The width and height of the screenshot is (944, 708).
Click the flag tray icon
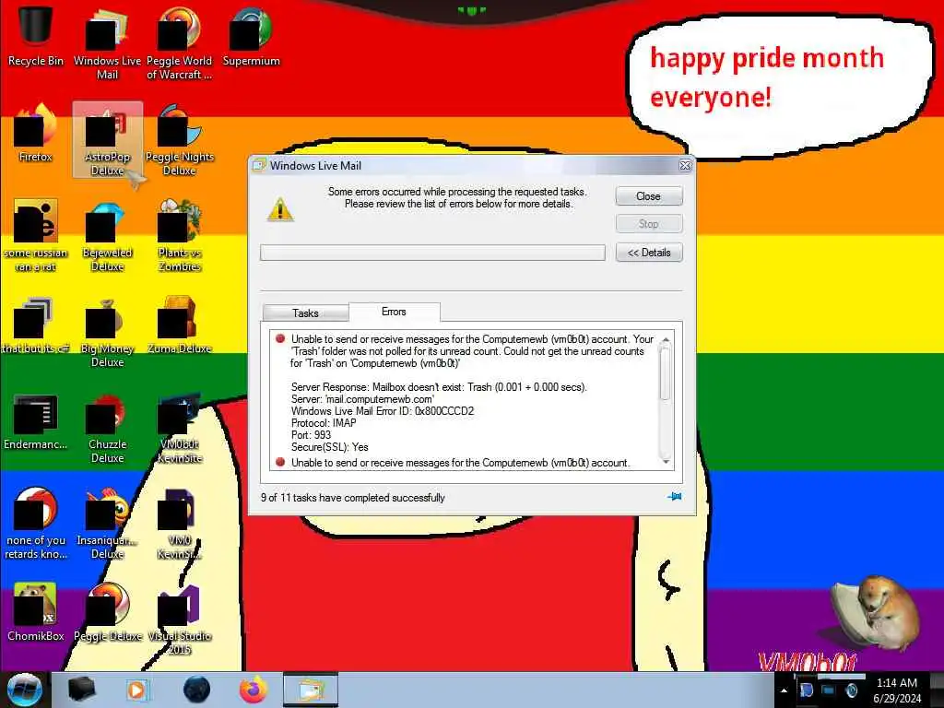point(807,690)
